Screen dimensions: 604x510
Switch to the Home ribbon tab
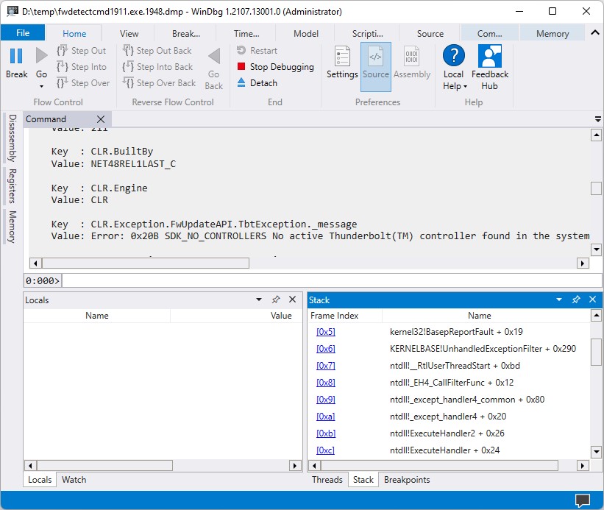pyautogui.click(x=74, y=34)
